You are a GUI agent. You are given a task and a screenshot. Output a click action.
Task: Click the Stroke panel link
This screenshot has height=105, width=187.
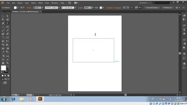(x=29, y=8)
